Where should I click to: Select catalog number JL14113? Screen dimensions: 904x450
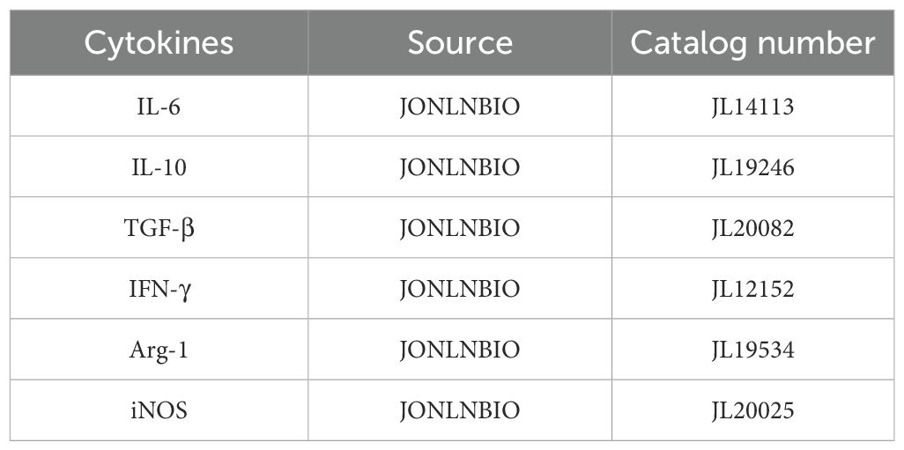752,107
